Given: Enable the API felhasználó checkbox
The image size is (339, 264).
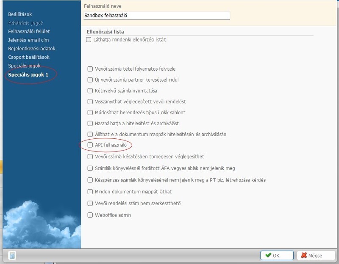Looking at the screenshot, I should click(x=90, y=145).
